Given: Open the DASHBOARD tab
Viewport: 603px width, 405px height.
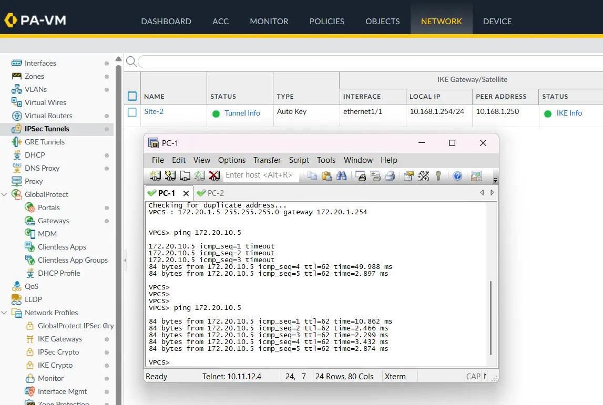Looking at the screenshot, I should pyautogui.click(x=166, y=21).
